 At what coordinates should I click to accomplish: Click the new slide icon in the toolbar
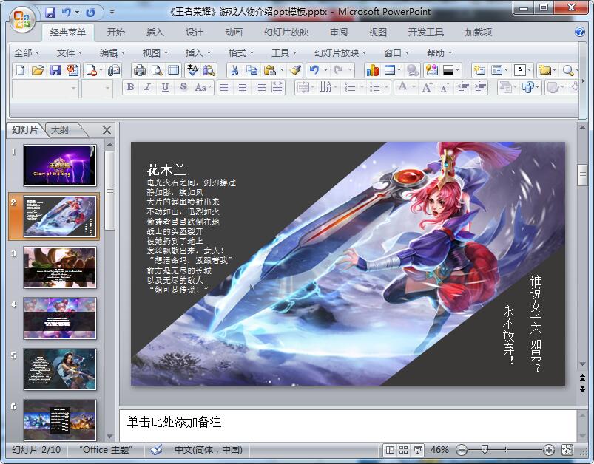(479, 70)
